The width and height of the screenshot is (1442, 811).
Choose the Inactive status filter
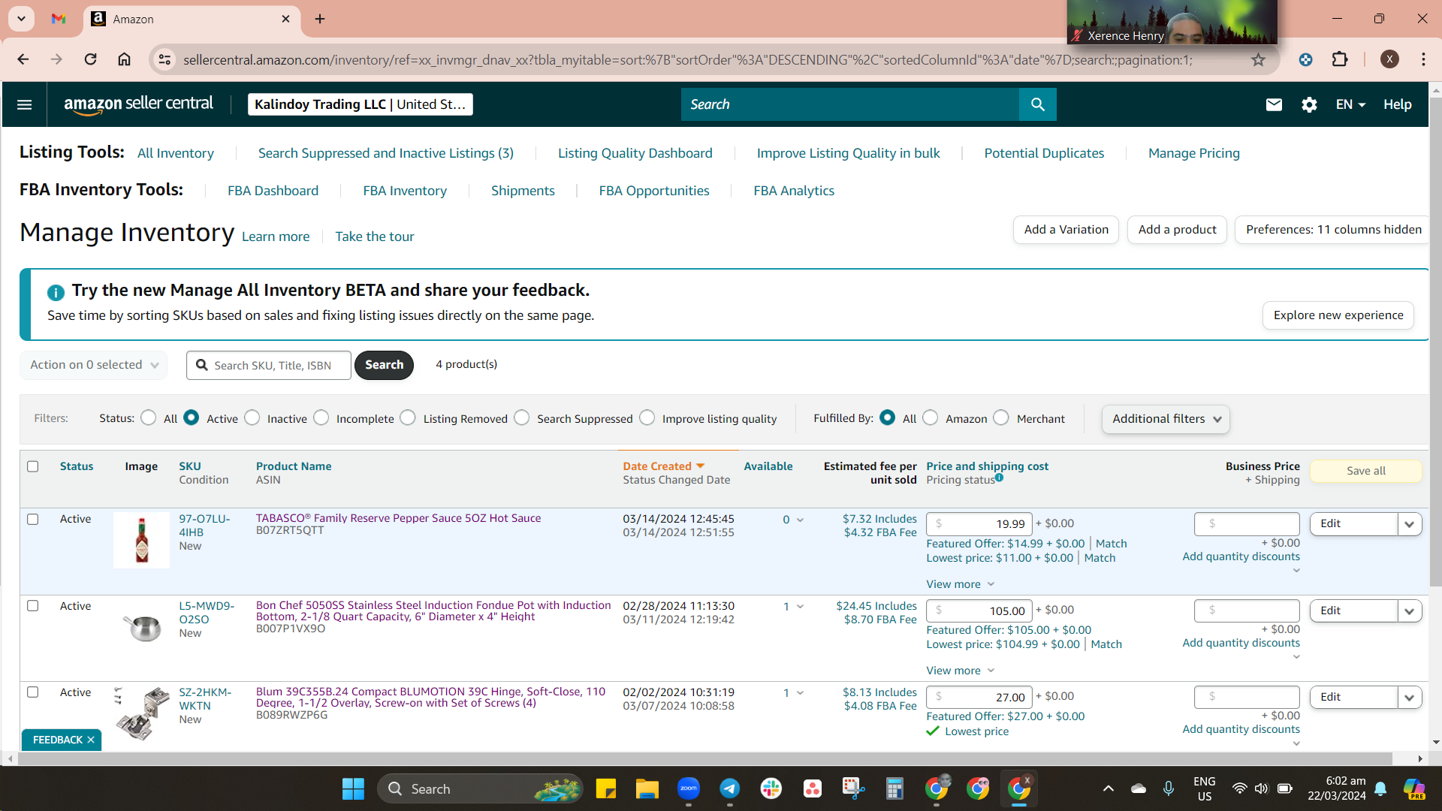point(252,418)
